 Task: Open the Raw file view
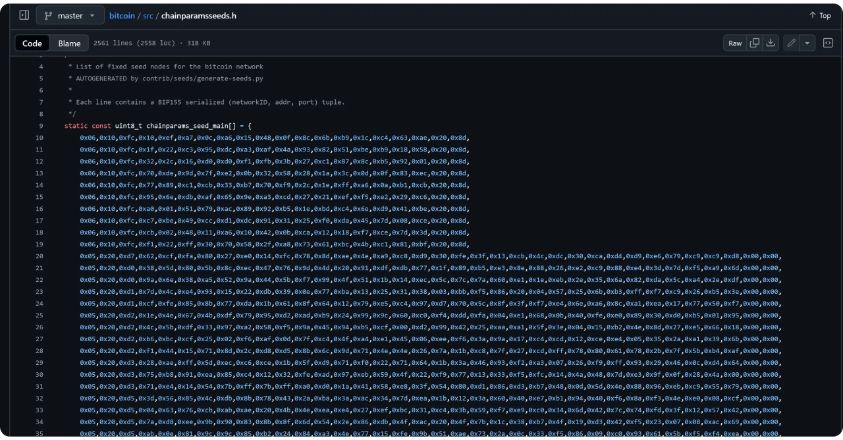[x=735, y=43]
